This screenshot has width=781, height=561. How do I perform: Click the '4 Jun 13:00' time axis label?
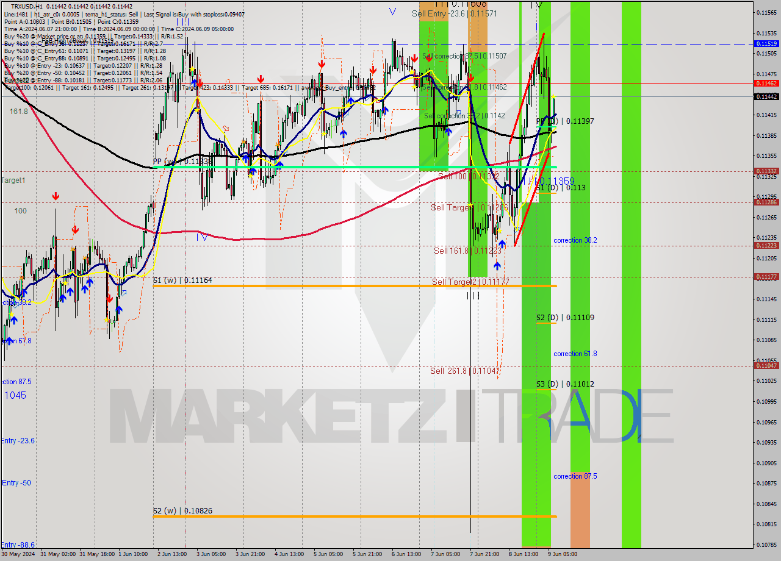tap(289, 554)
